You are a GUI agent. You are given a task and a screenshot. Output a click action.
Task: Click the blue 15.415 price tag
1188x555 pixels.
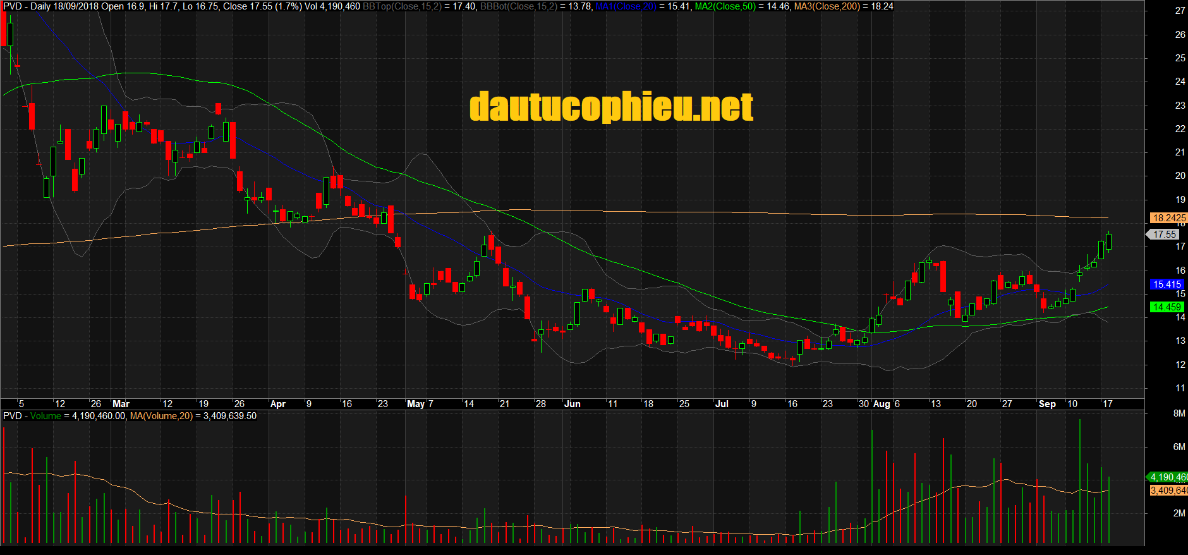(x=1167, y=284)
